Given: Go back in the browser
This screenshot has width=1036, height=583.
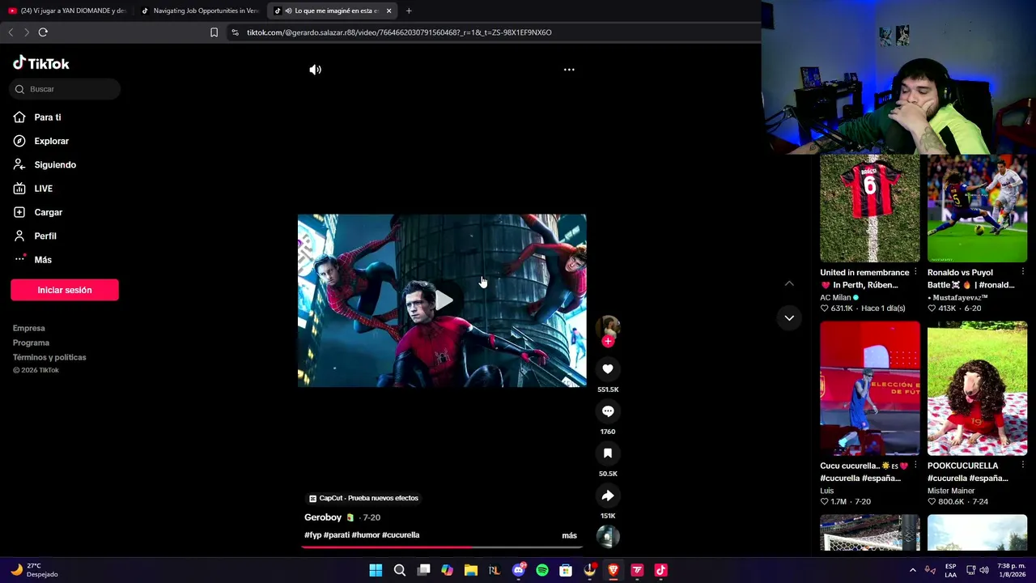Looking at the screenshot, I should [x=11, y=32].
